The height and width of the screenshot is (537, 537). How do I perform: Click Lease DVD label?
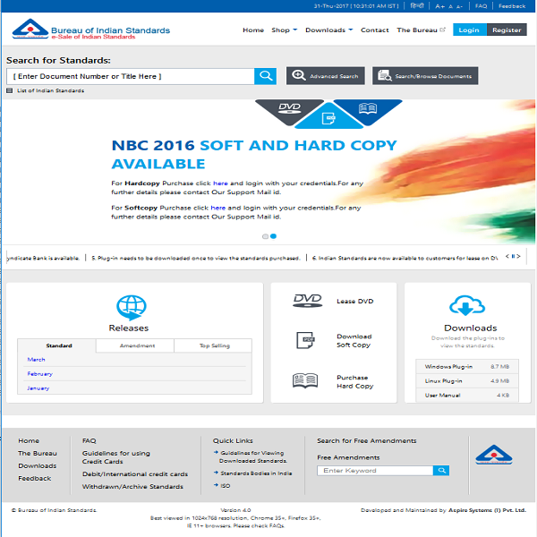click(354, 301)
